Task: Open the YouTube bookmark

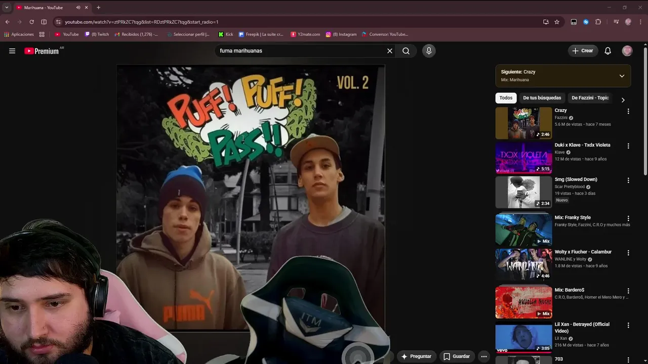Action: [x=67, y=34]
